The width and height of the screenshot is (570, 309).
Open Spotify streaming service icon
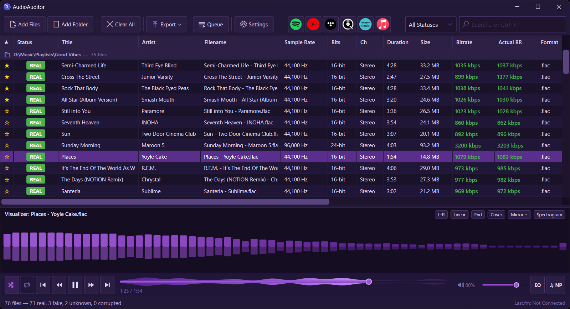[296, 24]
